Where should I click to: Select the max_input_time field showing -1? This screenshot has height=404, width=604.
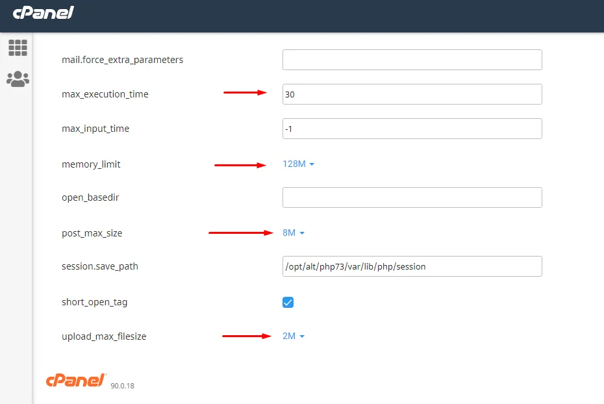(x=412, y=129)
